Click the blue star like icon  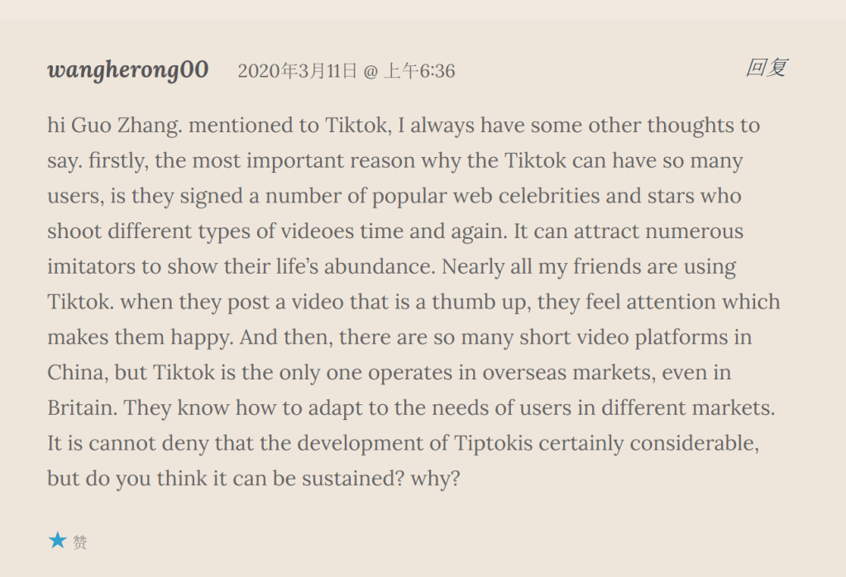pyautogui.click(x=57, y=541)
